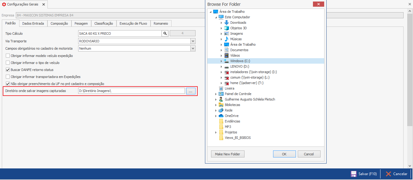Click the OneDrive cloud icon

pyautogui.click(x=221, y=116)
